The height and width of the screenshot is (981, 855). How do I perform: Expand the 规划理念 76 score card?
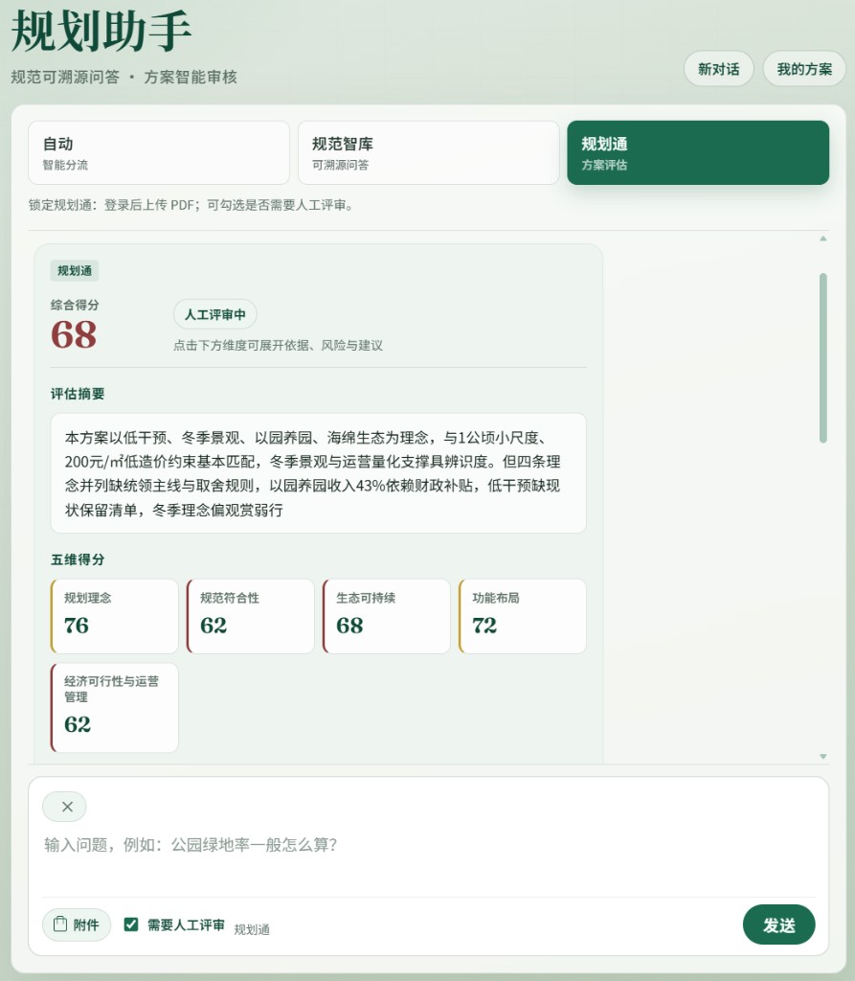coord(115,616)
